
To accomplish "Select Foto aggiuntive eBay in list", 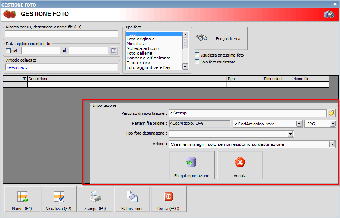I will pos(154,67).
